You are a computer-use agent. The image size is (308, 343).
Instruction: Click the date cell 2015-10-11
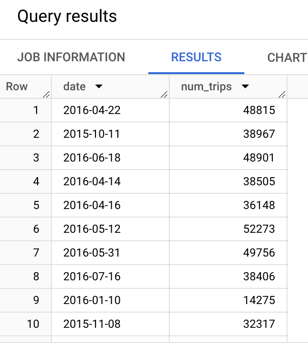(x=92, y=134)
